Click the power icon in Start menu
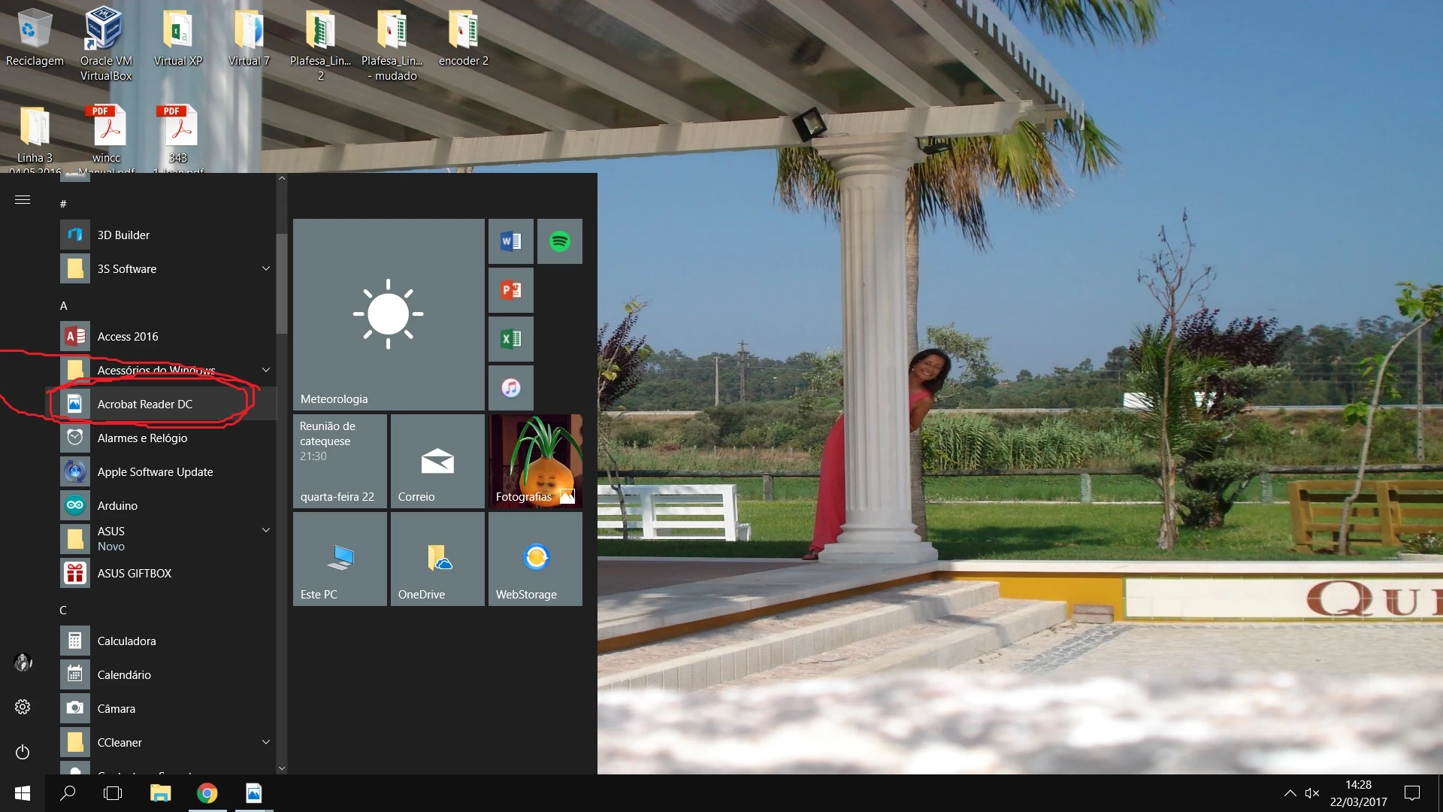Screen dimensions: 1443x812 click(23, 752)
